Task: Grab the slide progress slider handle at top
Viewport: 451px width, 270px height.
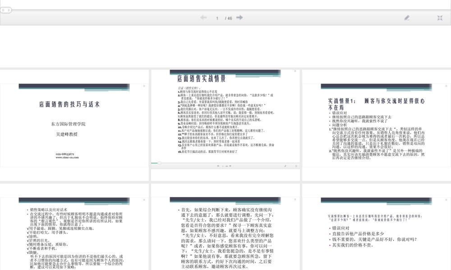Action: [6, 10]
